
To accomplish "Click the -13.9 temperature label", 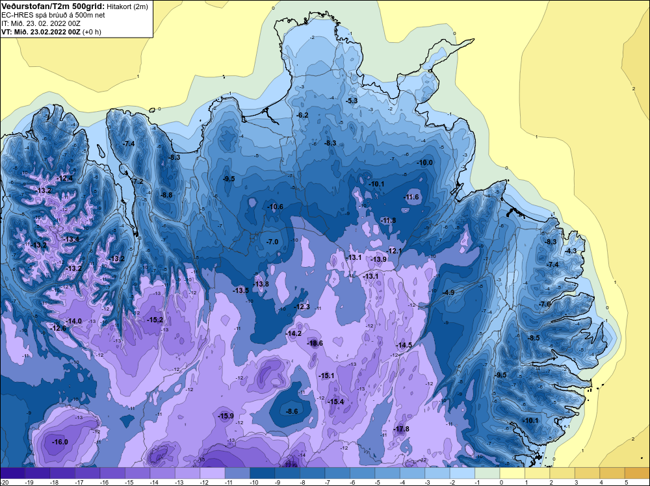I will 378,259.
